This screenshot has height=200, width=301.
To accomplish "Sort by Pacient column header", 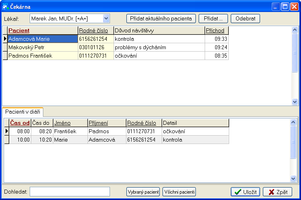I will point(19,31).
